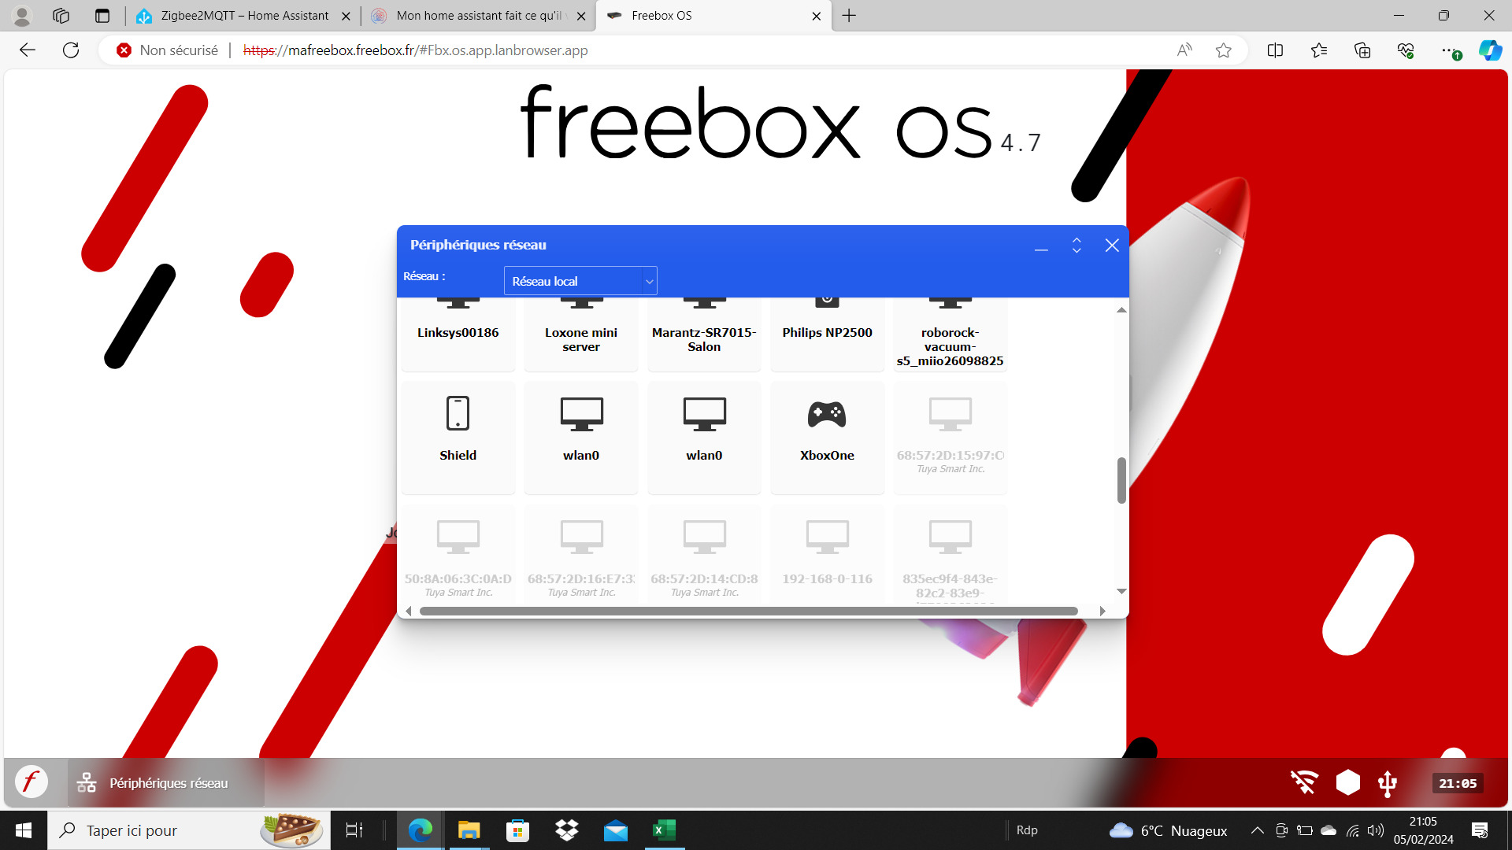Toggle read aloud icon
The image size is (1512, 850).
point(1184,50)
